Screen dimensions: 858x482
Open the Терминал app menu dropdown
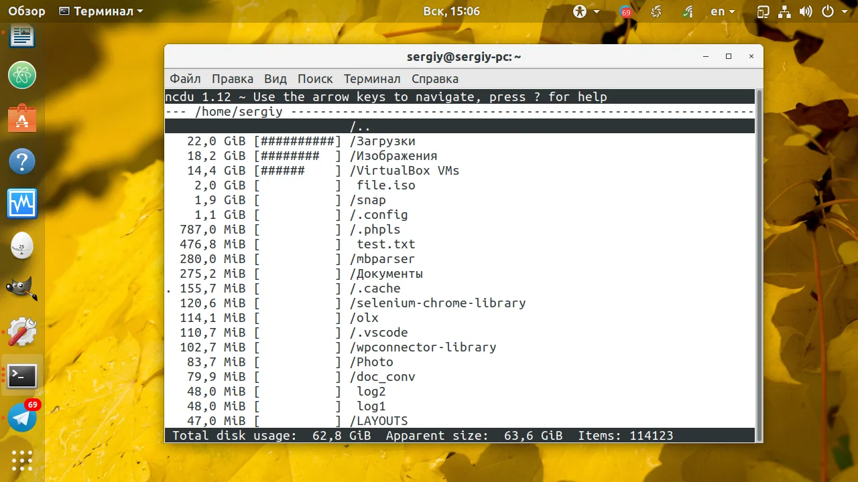101,11
